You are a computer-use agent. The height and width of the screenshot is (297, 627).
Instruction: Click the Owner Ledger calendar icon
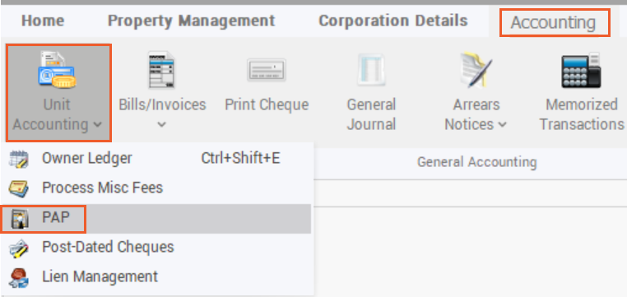[19, 159]
